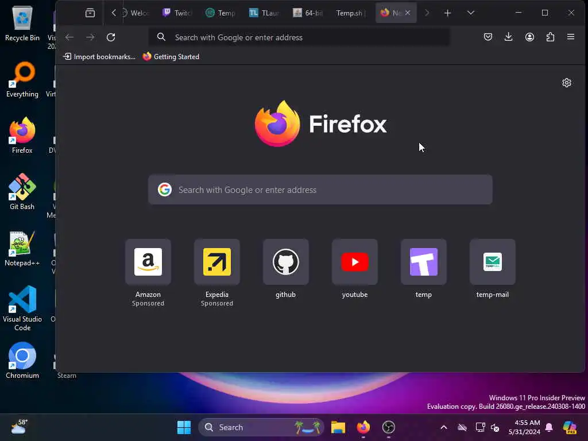Open OBS Studio from the taskbar
Viewport: 588px width, 441px height.
pos(389,427)
